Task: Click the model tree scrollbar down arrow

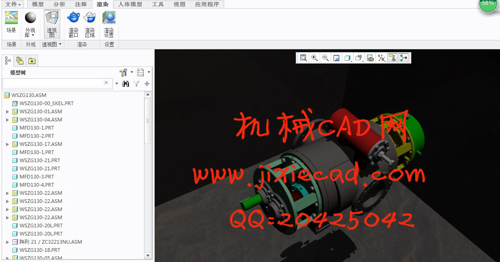Action: click(x=148, y=255)
